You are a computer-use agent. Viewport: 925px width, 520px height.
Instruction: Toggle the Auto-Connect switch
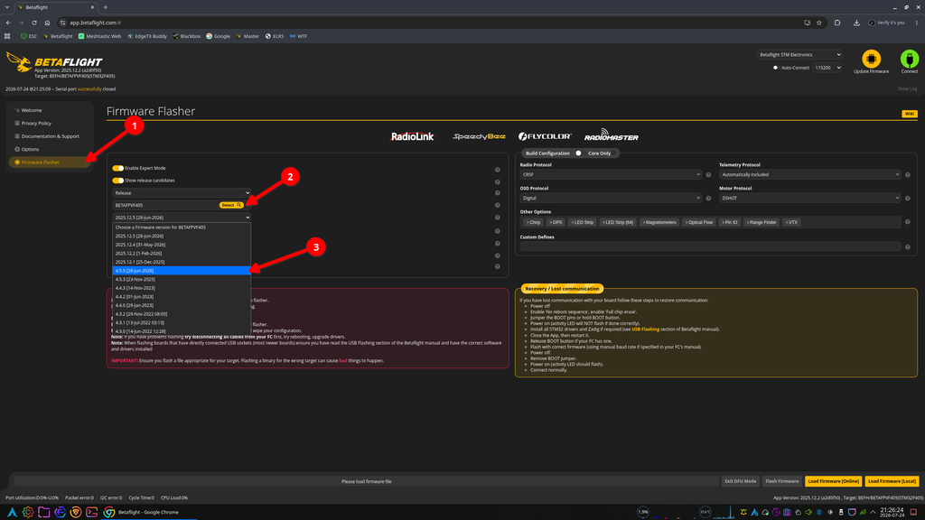click(776, 68)
